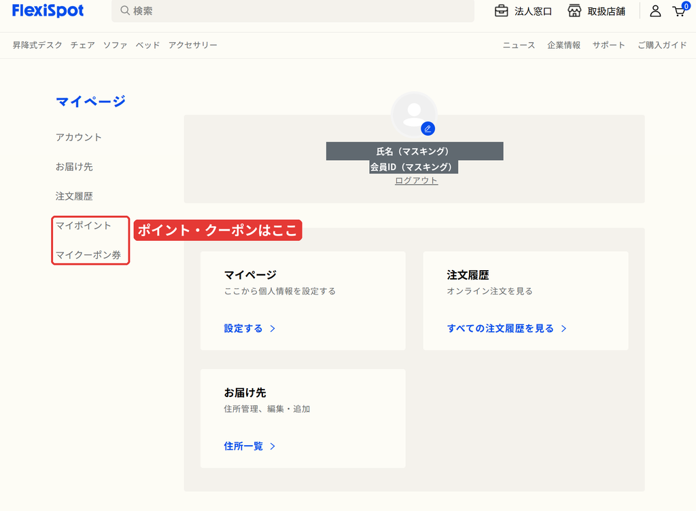Focus the 検索 search field

293,11
